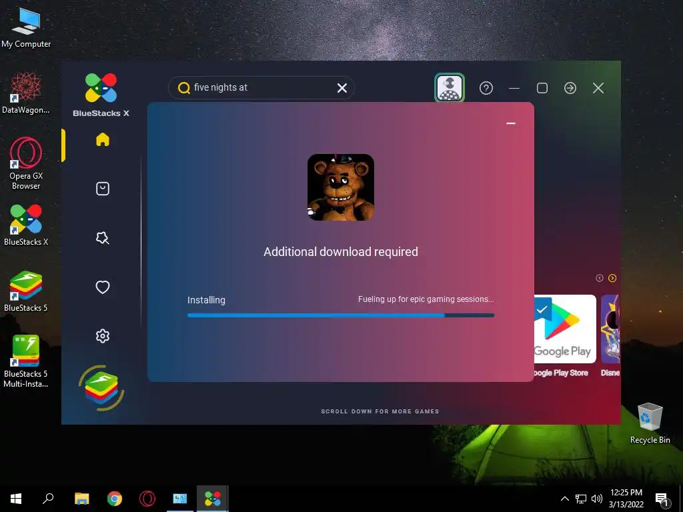The image size is (683, 512).
Task: Click the circled arrow icon in the title bar
Action: (570, 88)
